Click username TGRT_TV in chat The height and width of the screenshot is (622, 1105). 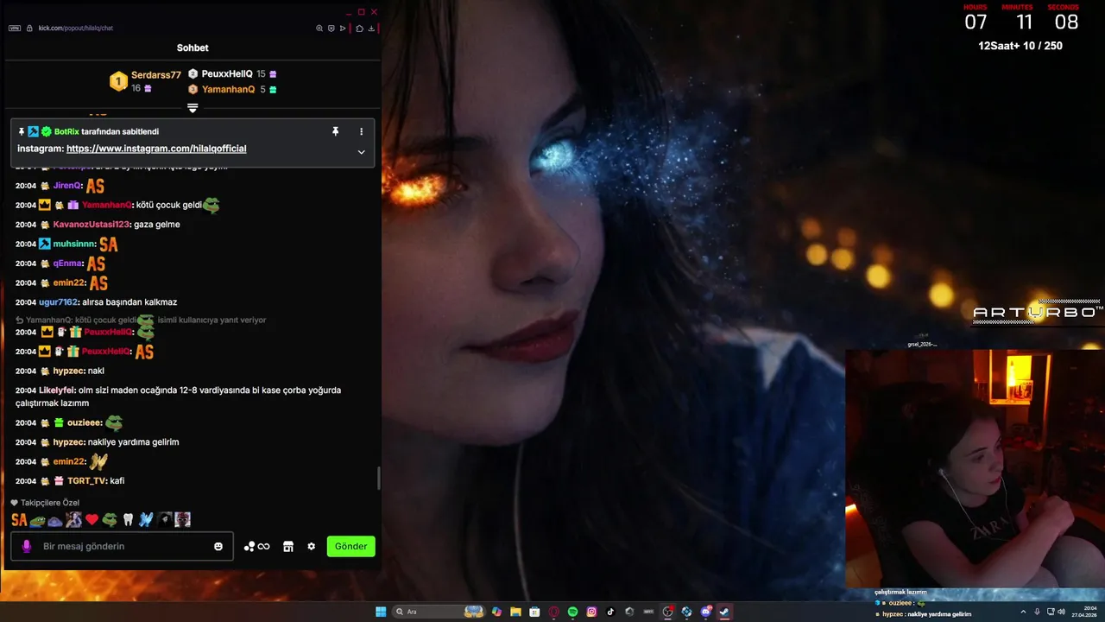[x=86, y=481]
